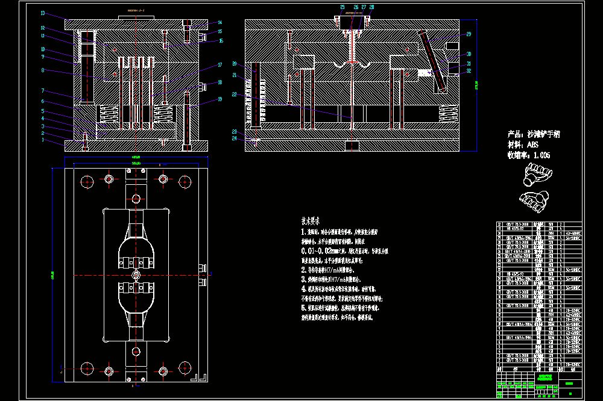
Task: Select part callout number 2
Action: [x=43, y=133]
